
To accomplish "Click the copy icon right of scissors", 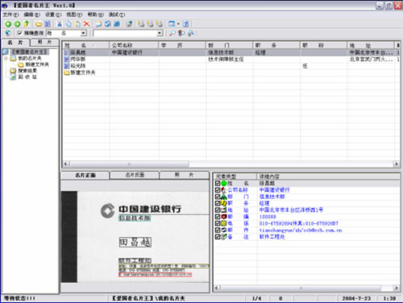I will pos(69,24).
